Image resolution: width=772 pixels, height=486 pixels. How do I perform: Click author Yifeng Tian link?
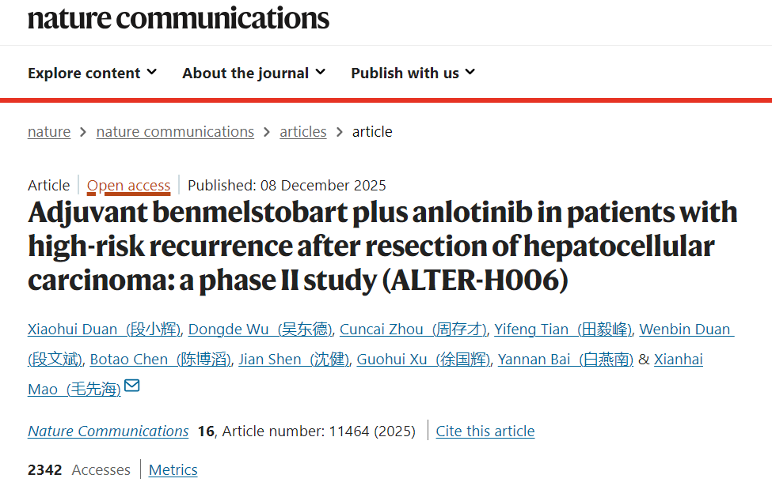pos(562,330)
